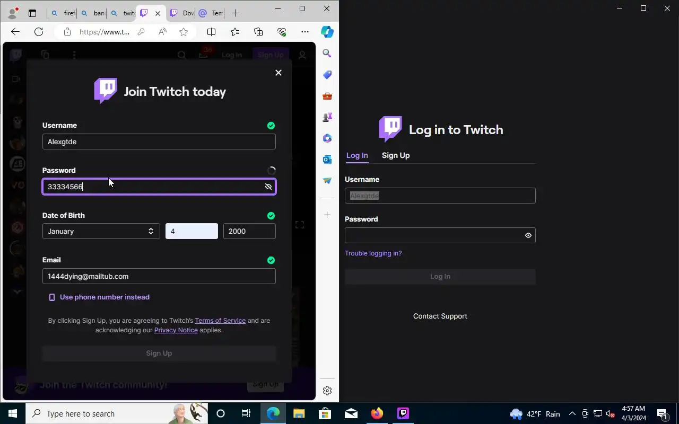Open Edge sidebar Games chess icon
679x424 pixels.
(327, 117)
